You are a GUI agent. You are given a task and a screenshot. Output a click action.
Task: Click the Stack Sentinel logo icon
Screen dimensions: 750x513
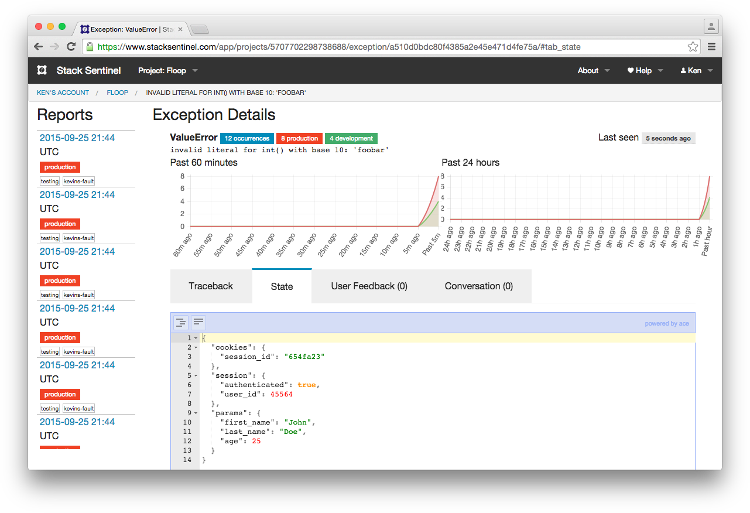(x=42, y=70)
